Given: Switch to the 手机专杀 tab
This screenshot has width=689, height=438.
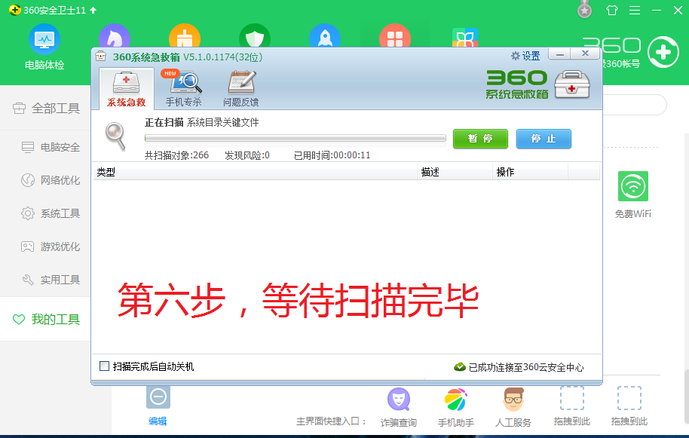Looking at the screenshot, I should point(183,88).
